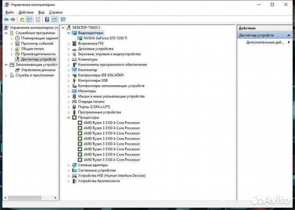Image resolution: width=295 pixels, height=210 pixels.
Task: Click the Task Scheduler clock icon
Action: (x=17, y=38)
